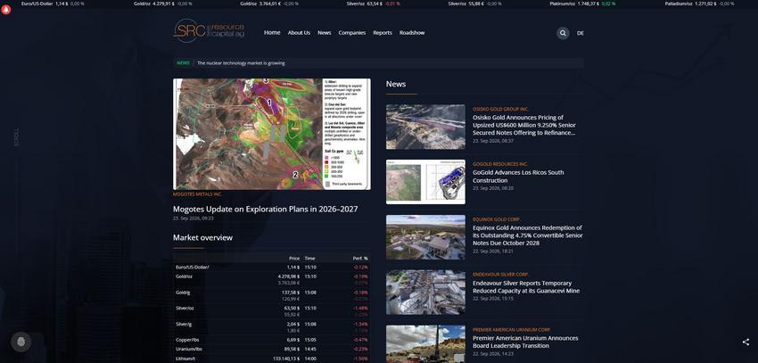
Task: Open the GoGold Los Ricos thumbnail
Action: [425, 182]
